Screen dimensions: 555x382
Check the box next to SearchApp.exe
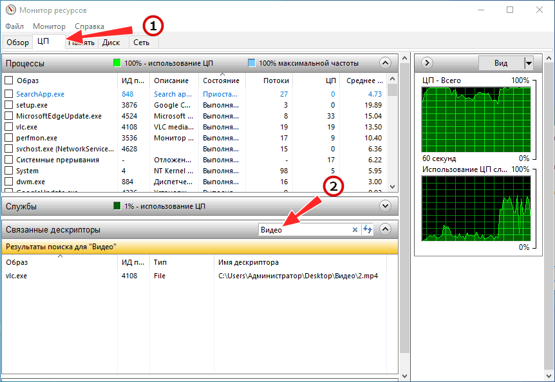(x=9, y=94)
